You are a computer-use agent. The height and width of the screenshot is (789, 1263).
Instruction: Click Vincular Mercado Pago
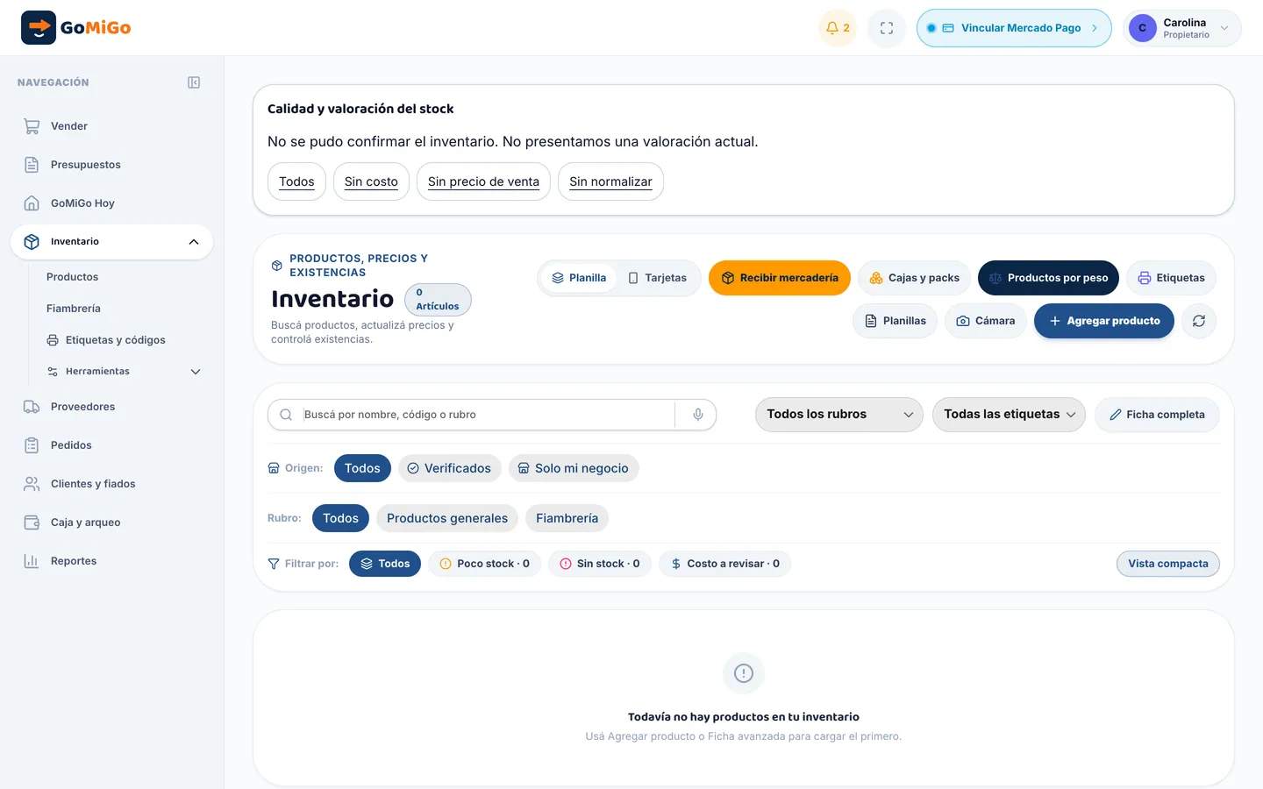tap(1014, 28)
